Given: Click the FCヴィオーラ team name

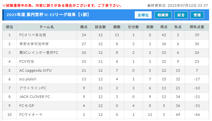Looking at the screenshot, I should coord(31,115).
